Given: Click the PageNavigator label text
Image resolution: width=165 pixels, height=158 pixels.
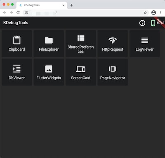Looking at the screenshot, I should click(113, 78).
